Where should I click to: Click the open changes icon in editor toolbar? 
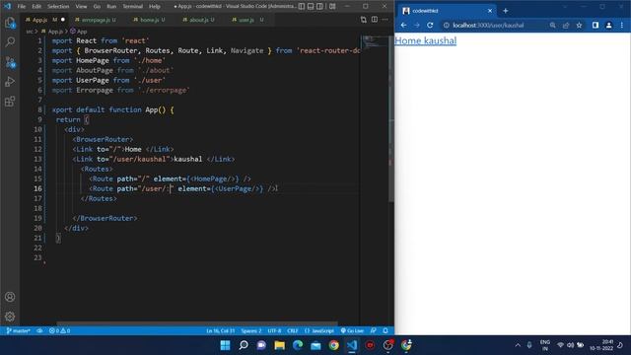[x=364, y=20]
